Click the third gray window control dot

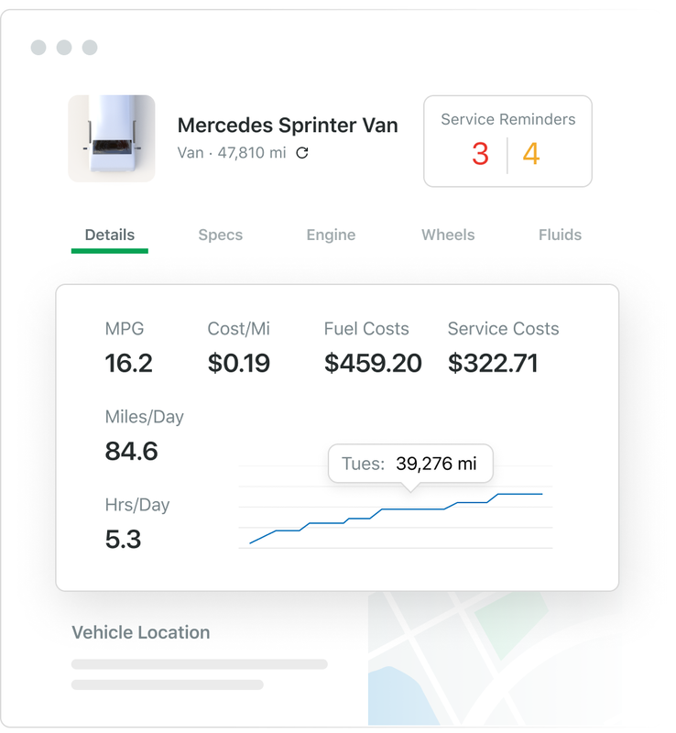(90, 48)
